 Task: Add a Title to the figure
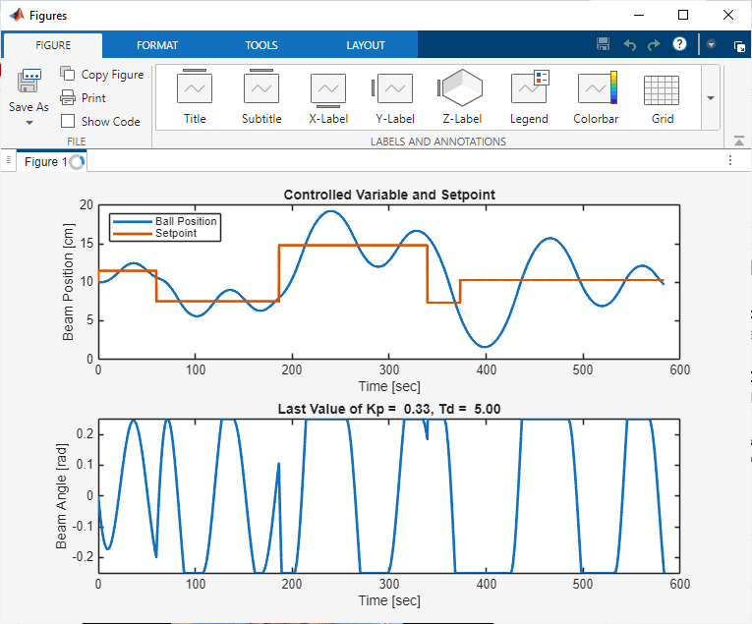[x=195, y=98]
